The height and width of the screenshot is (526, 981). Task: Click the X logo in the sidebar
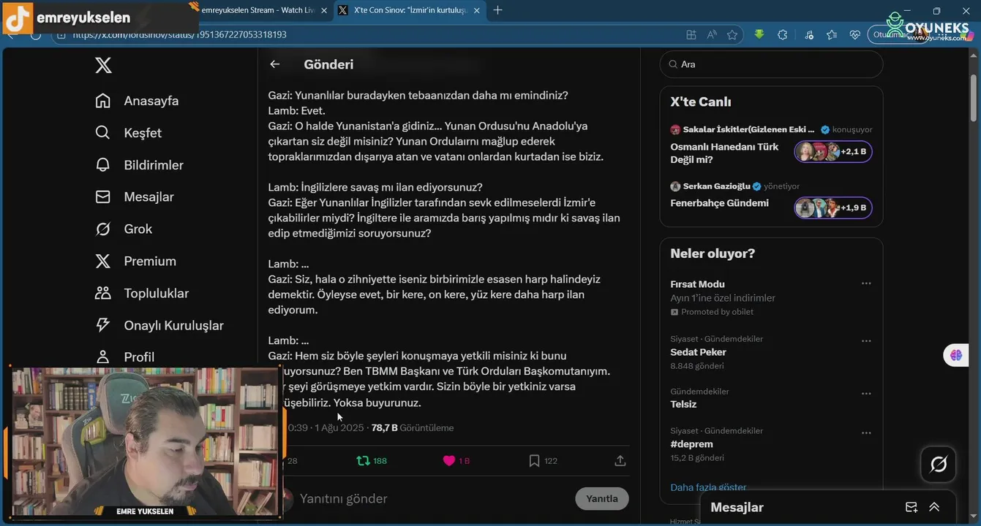(x=103, y=65)
